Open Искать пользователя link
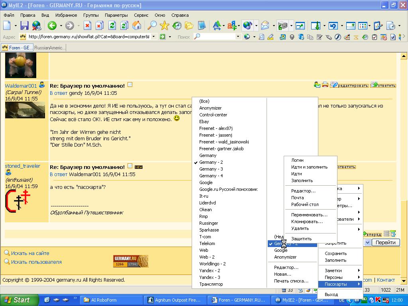408x306 pixels. (x=36, y=262)
